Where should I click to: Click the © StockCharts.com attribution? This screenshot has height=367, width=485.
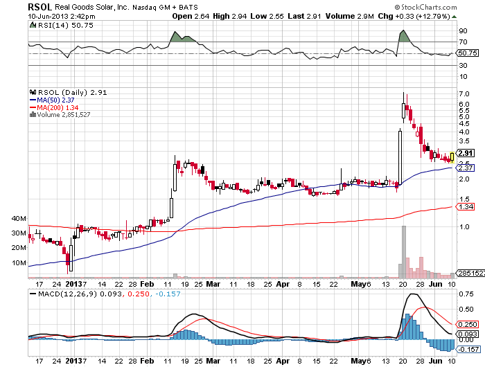(x=425, y=7)
